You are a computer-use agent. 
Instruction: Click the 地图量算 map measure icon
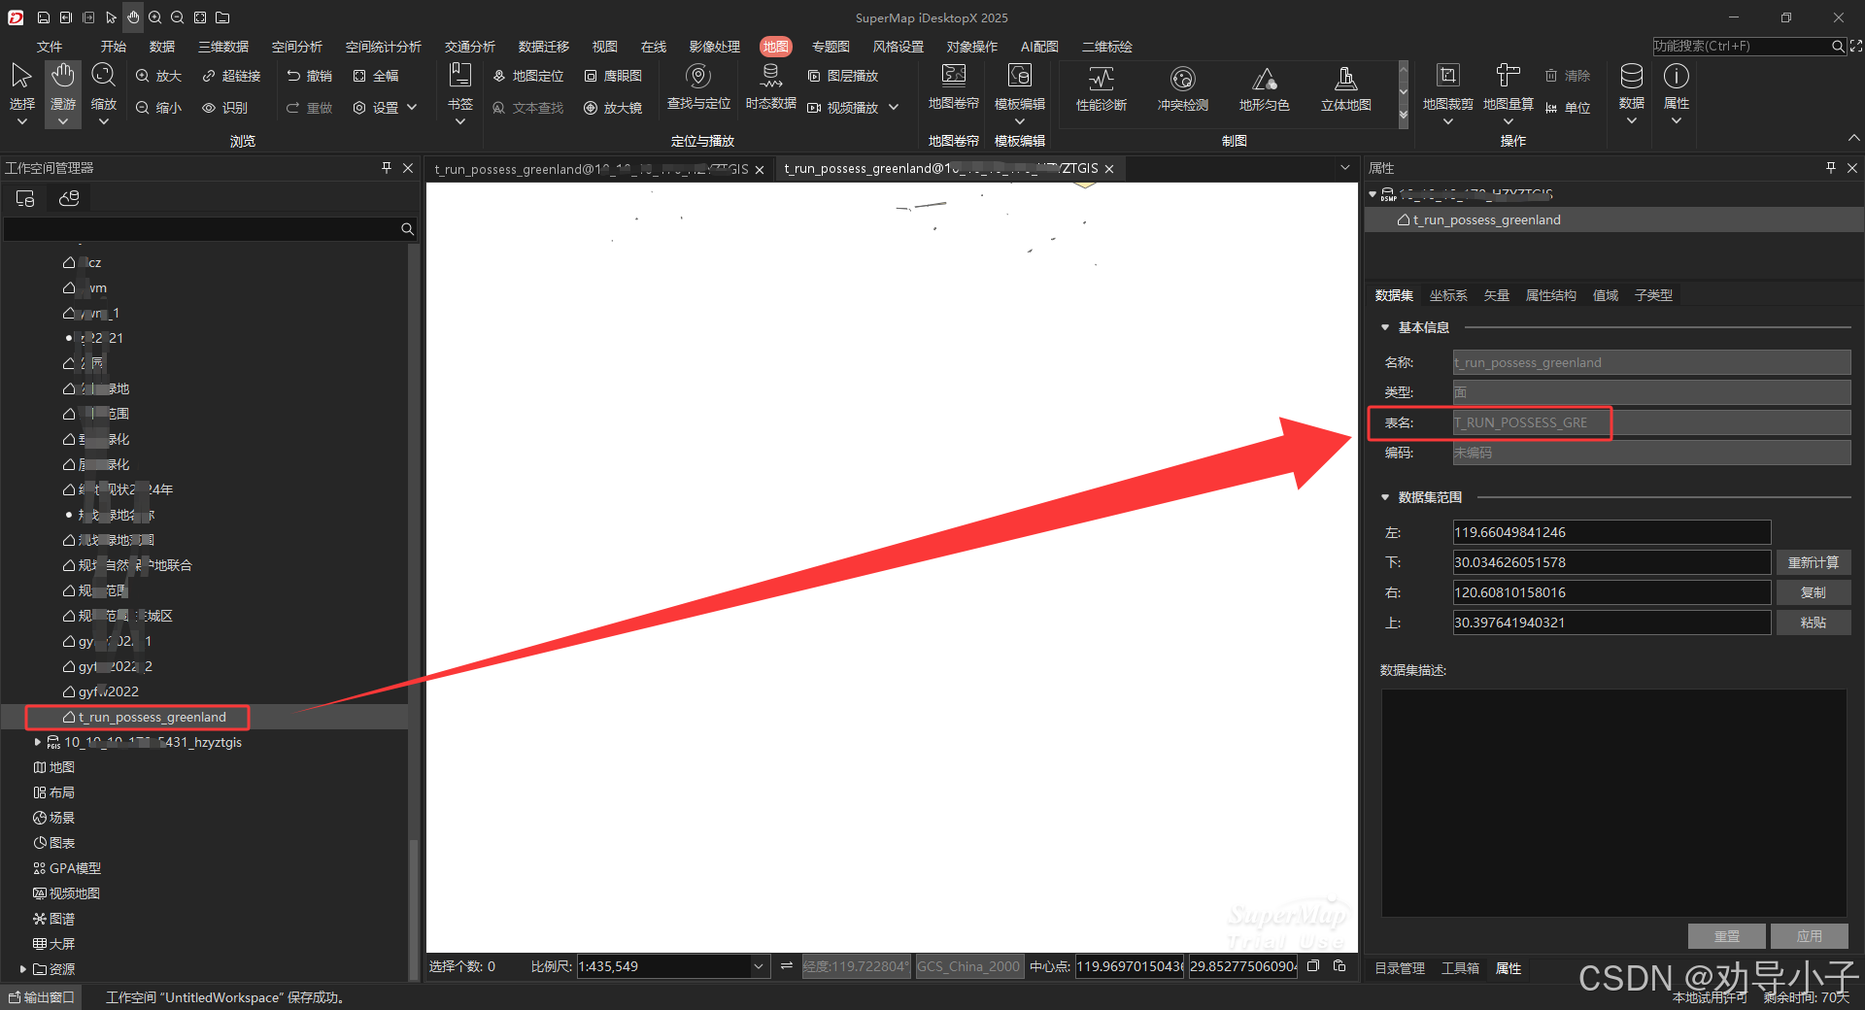pyautogui.click(x=1509, y=76)
